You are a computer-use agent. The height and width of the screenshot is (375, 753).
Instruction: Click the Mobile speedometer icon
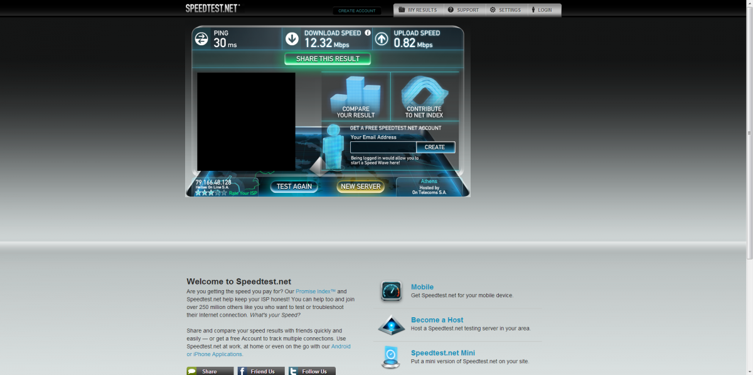click(x=392, y=291)
